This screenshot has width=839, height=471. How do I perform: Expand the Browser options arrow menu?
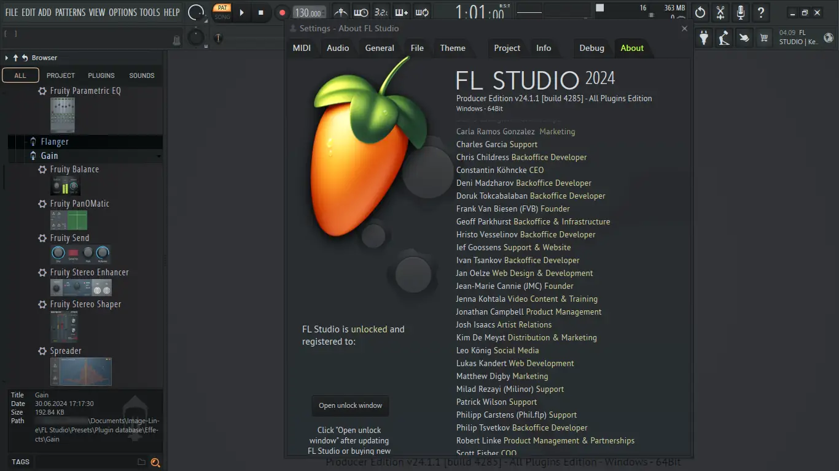tap(7, 58)
